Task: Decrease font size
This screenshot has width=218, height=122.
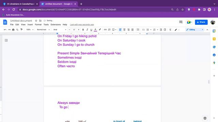Action: pos(69,29)
